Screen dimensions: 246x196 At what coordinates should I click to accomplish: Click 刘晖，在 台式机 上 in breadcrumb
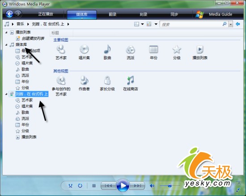[x=48, y=24]
